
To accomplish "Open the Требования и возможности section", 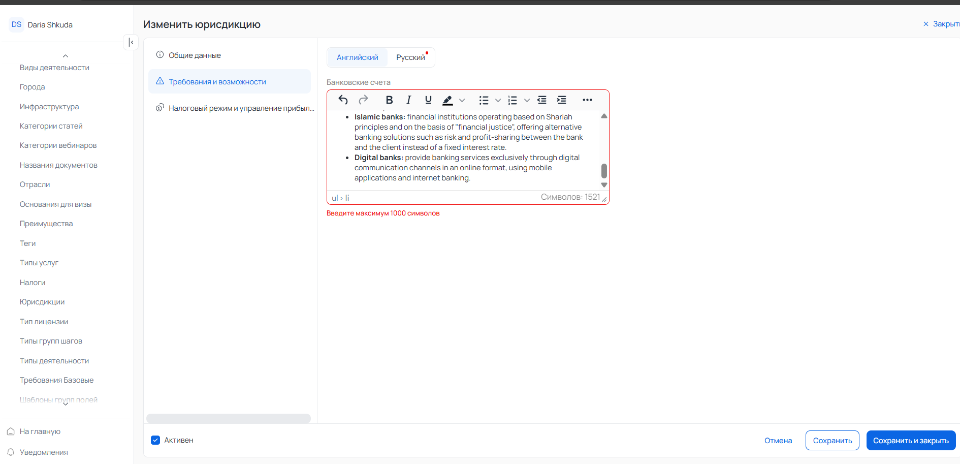I will 230,82.
